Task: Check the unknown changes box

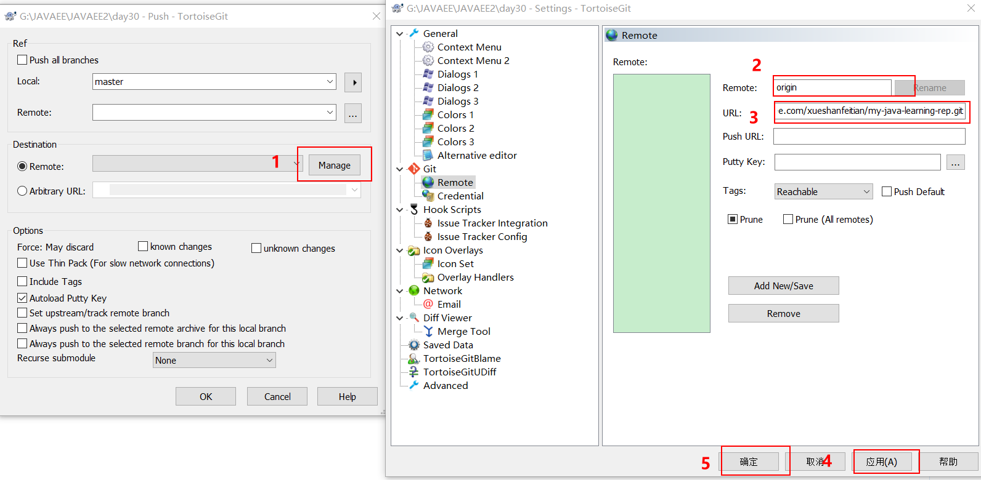Action: 256,248
